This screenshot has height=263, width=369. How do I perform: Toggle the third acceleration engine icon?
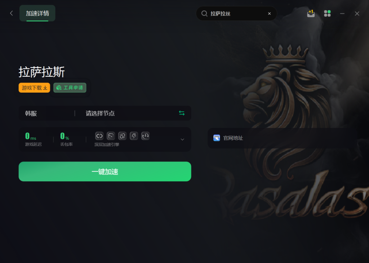point(123,136)
